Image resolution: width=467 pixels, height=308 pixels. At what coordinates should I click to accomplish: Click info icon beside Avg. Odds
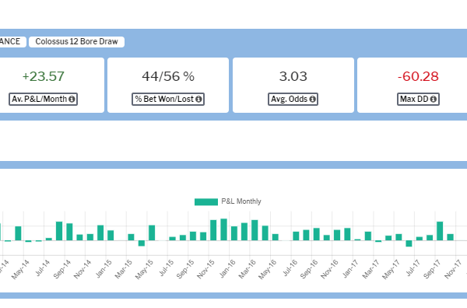click(312, 99)
